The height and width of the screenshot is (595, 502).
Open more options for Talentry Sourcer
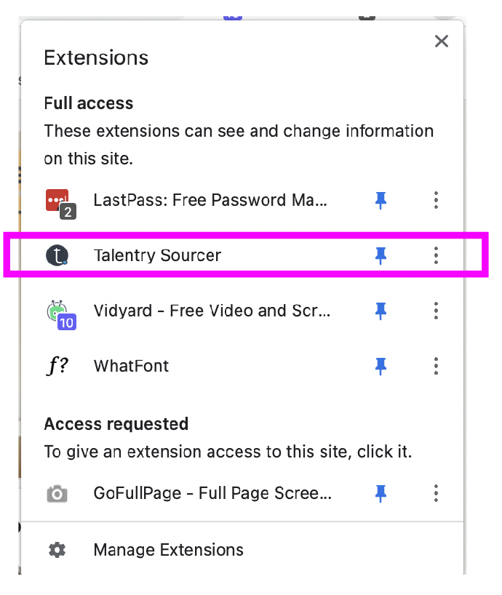[436, 255]
